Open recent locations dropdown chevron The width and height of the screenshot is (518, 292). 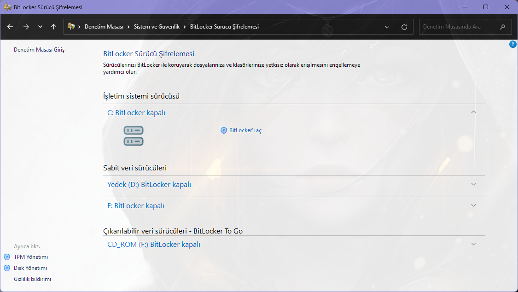coord(41,27)
